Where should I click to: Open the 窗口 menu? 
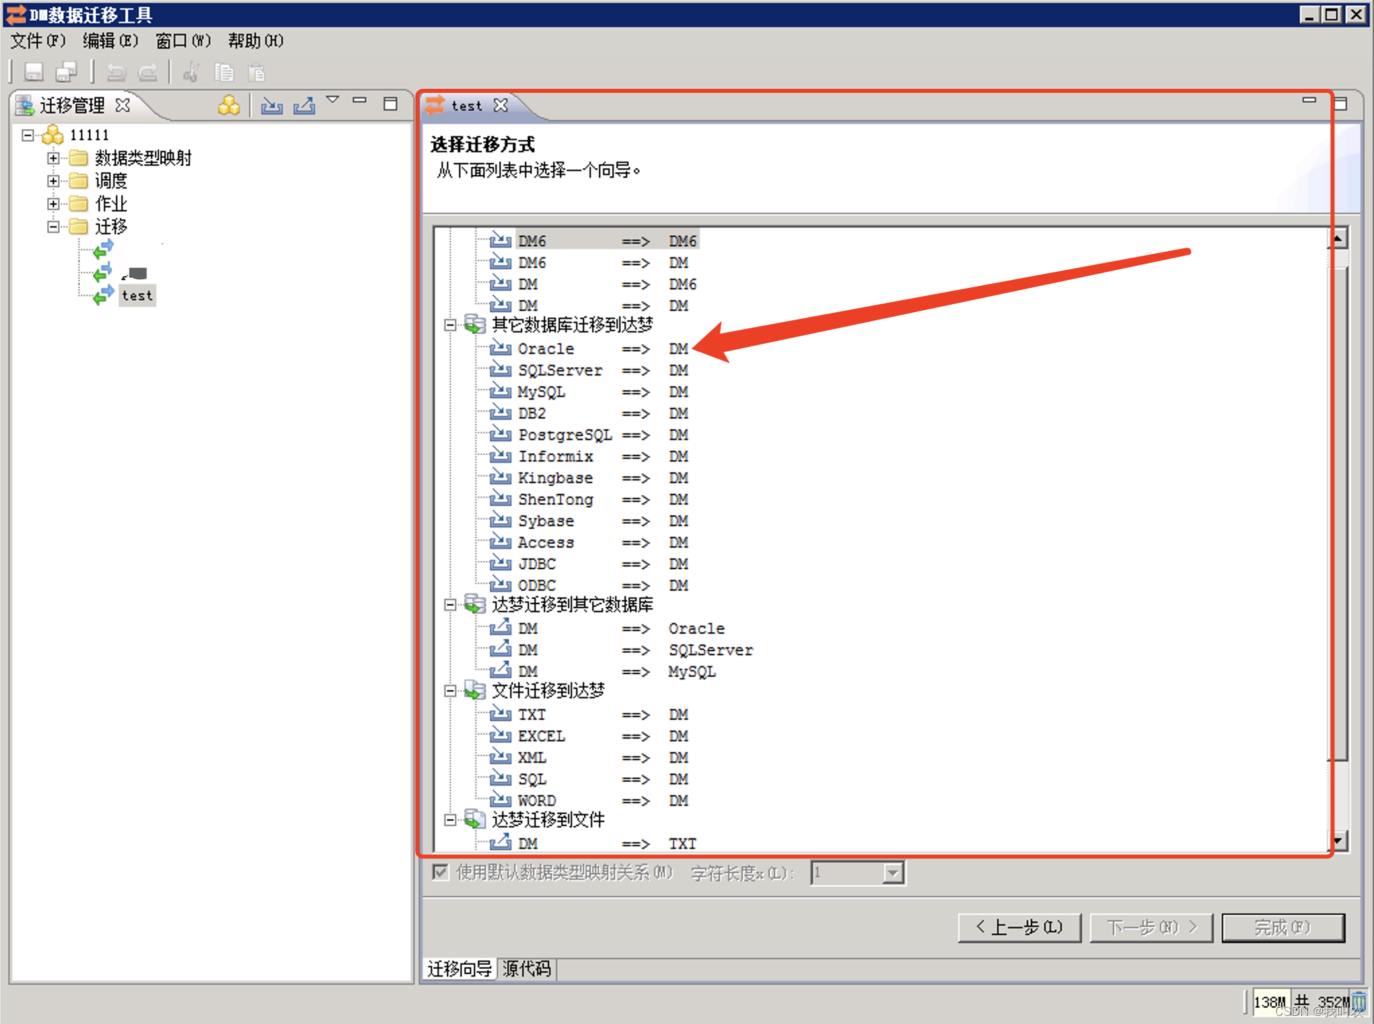[183, 41]
